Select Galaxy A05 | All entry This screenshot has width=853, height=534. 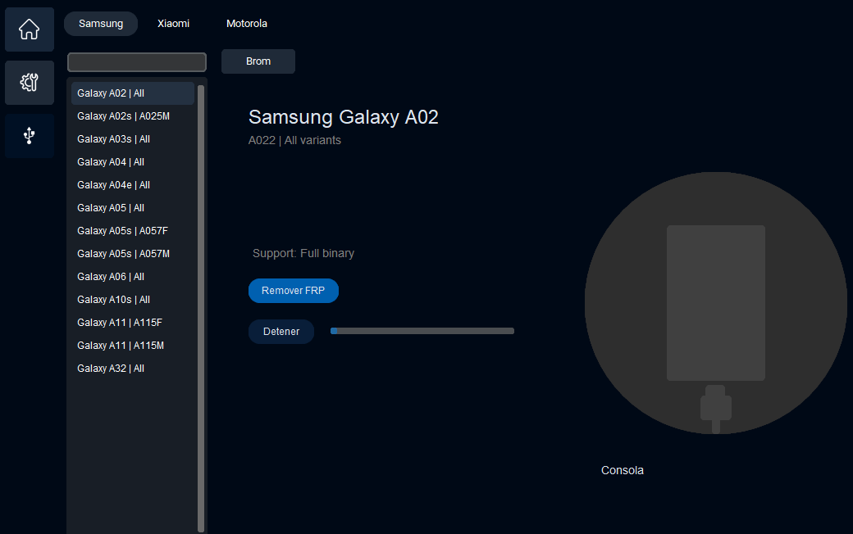click(x=133, y=208)
